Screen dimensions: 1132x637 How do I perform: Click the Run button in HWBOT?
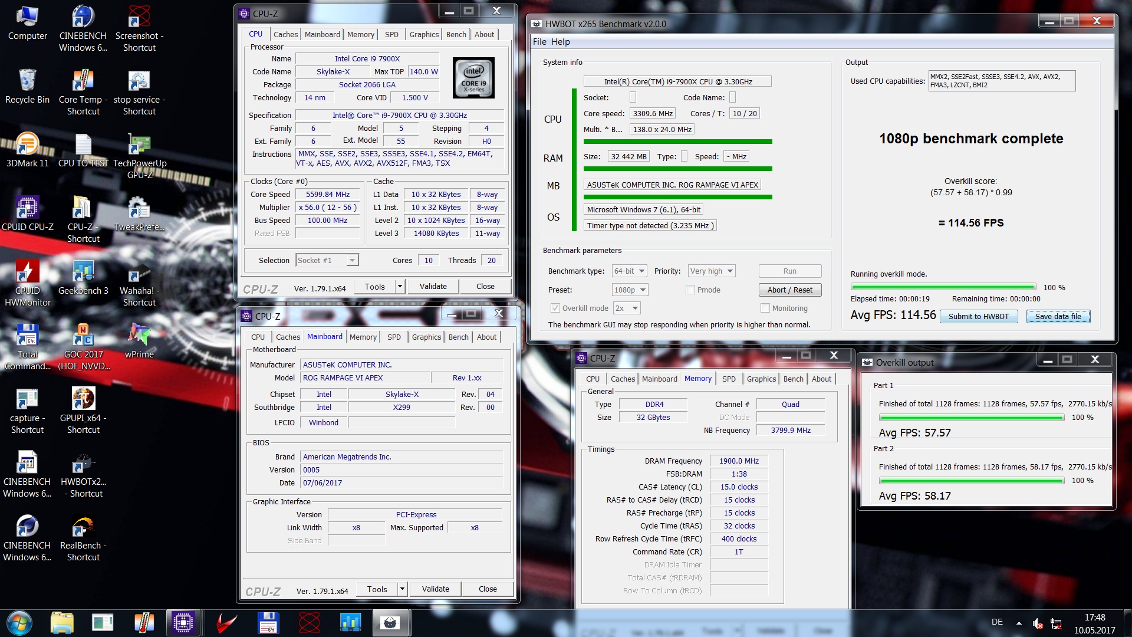(x=790, y=271)
